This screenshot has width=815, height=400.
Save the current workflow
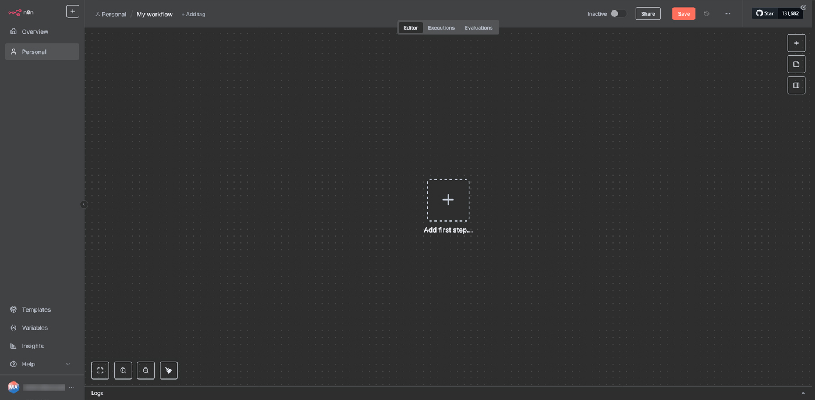click(683, 13)
